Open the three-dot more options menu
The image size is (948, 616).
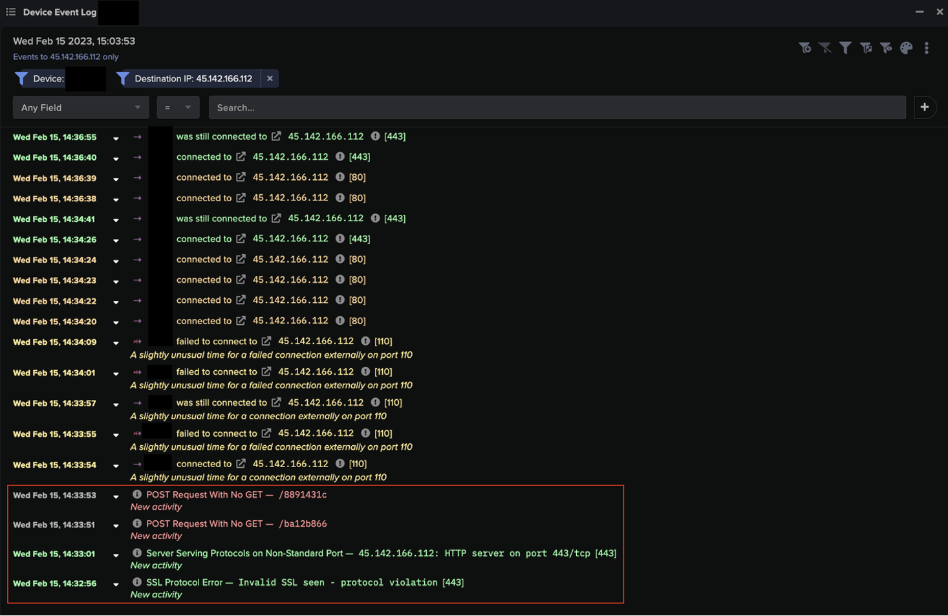tap(927, 48)
